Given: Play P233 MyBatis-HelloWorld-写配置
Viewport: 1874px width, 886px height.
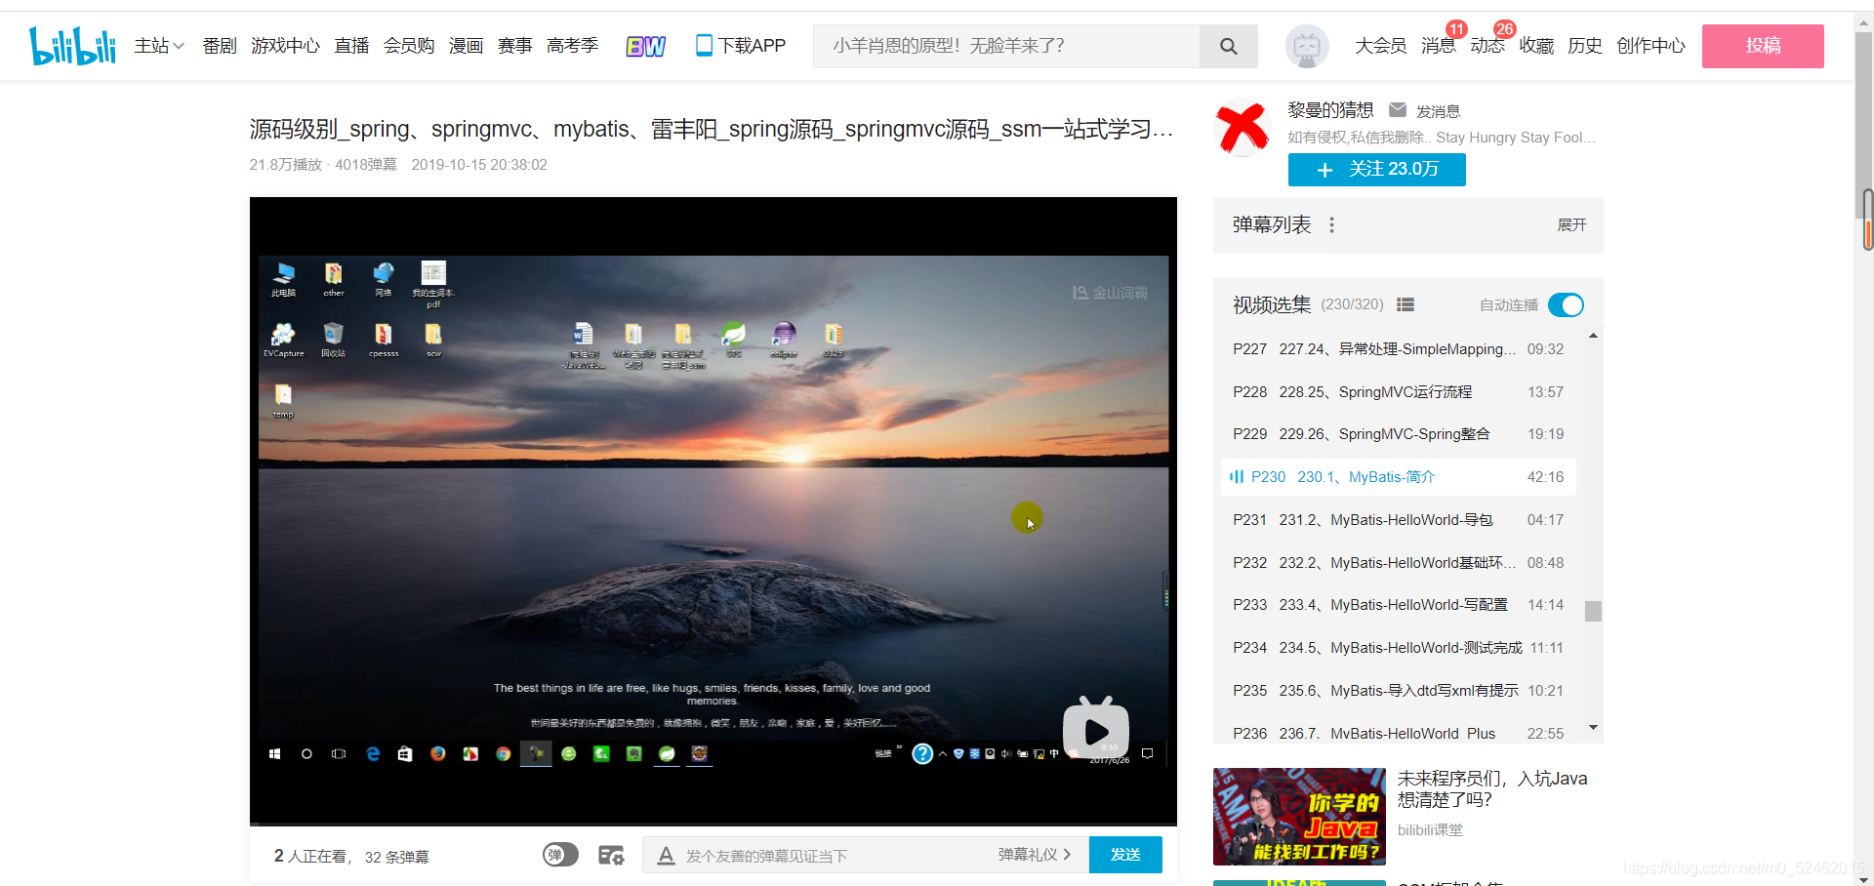Looking at the screenshot, I should point(1398,605).
